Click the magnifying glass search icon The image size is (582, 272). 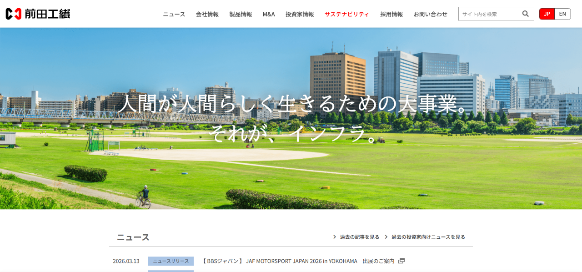point(526,14)
